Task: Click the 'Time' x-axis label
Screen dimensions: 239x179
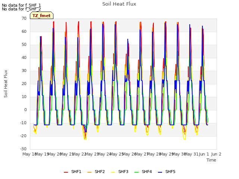Action: point(211,160)
